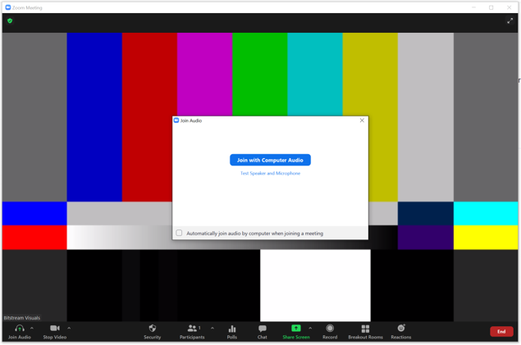The height and width of the screenshot is (345, 521).
Task: Enable automatically join audio by computer checkbox
Action: pos(179,234)
